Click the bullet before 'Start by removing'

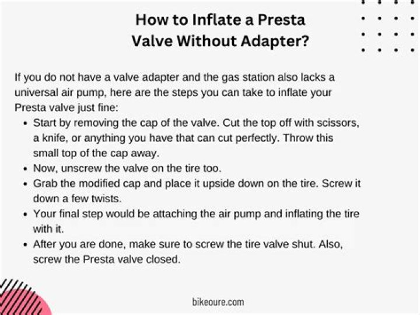(24, 124)
